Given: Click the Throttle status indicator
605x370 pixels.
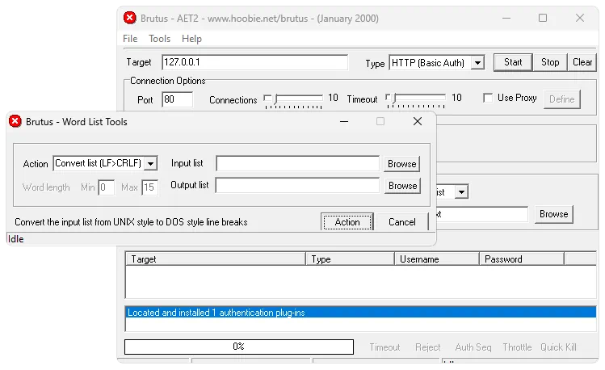Looking at the screenshot, I should point(517,347).
